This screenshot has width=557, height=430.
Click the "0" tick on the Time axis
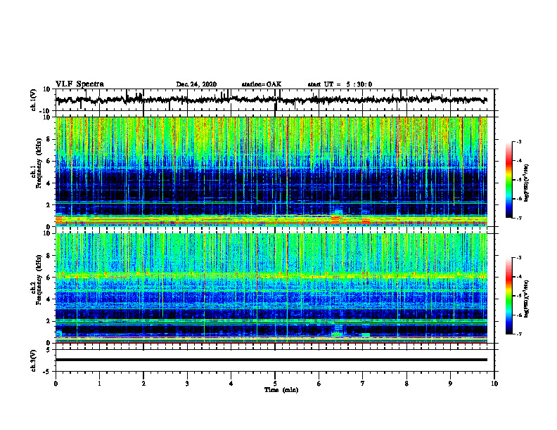[56, 384]
